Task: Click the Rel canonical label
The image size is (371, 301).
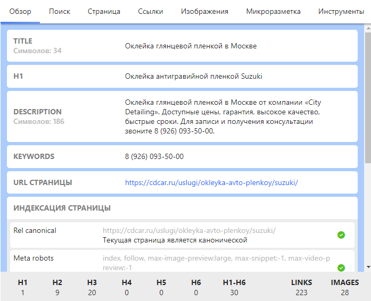Action: click(x=35, y=231)
